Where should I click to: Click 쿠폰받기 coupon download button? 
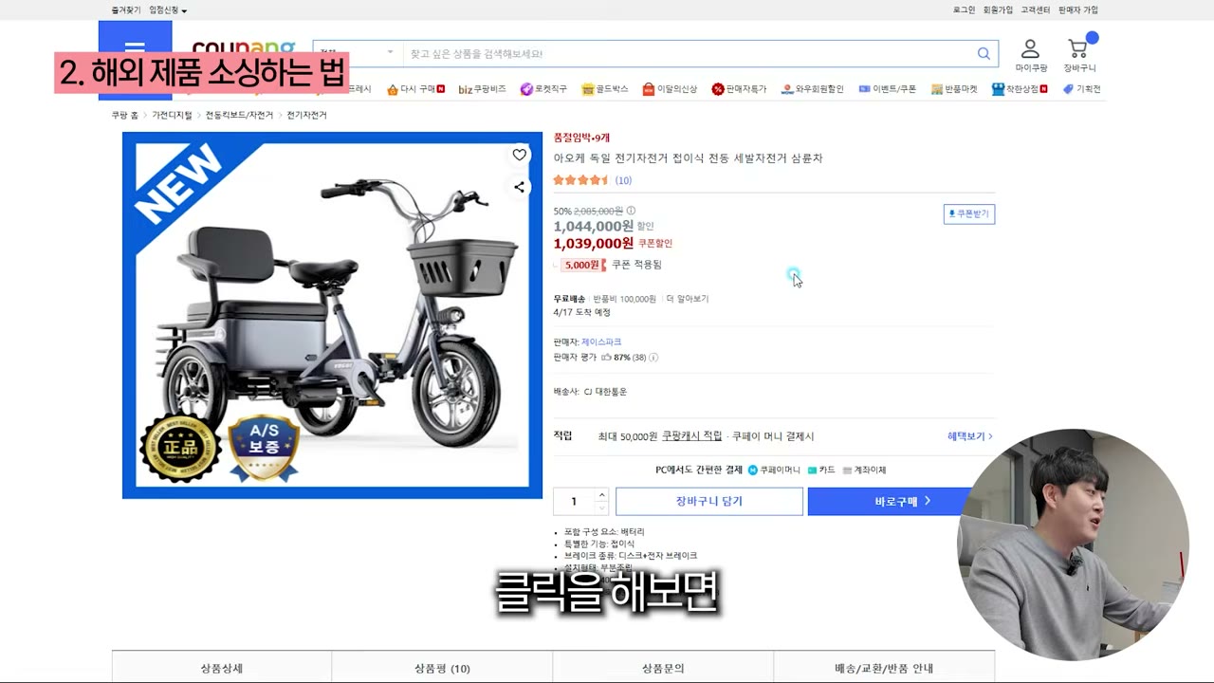(x=969, y=213)
